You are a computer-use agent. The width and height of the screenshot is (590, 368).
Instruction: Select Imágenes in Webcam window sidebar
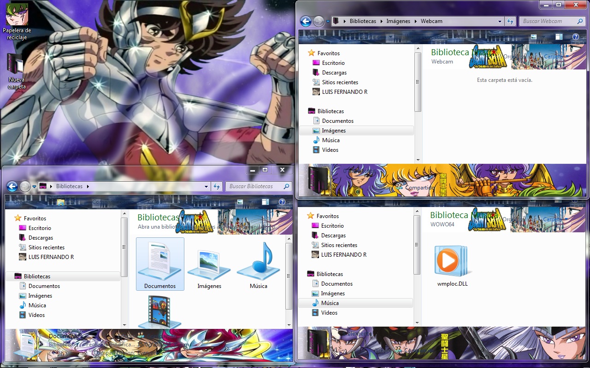[x=356, y=131]
